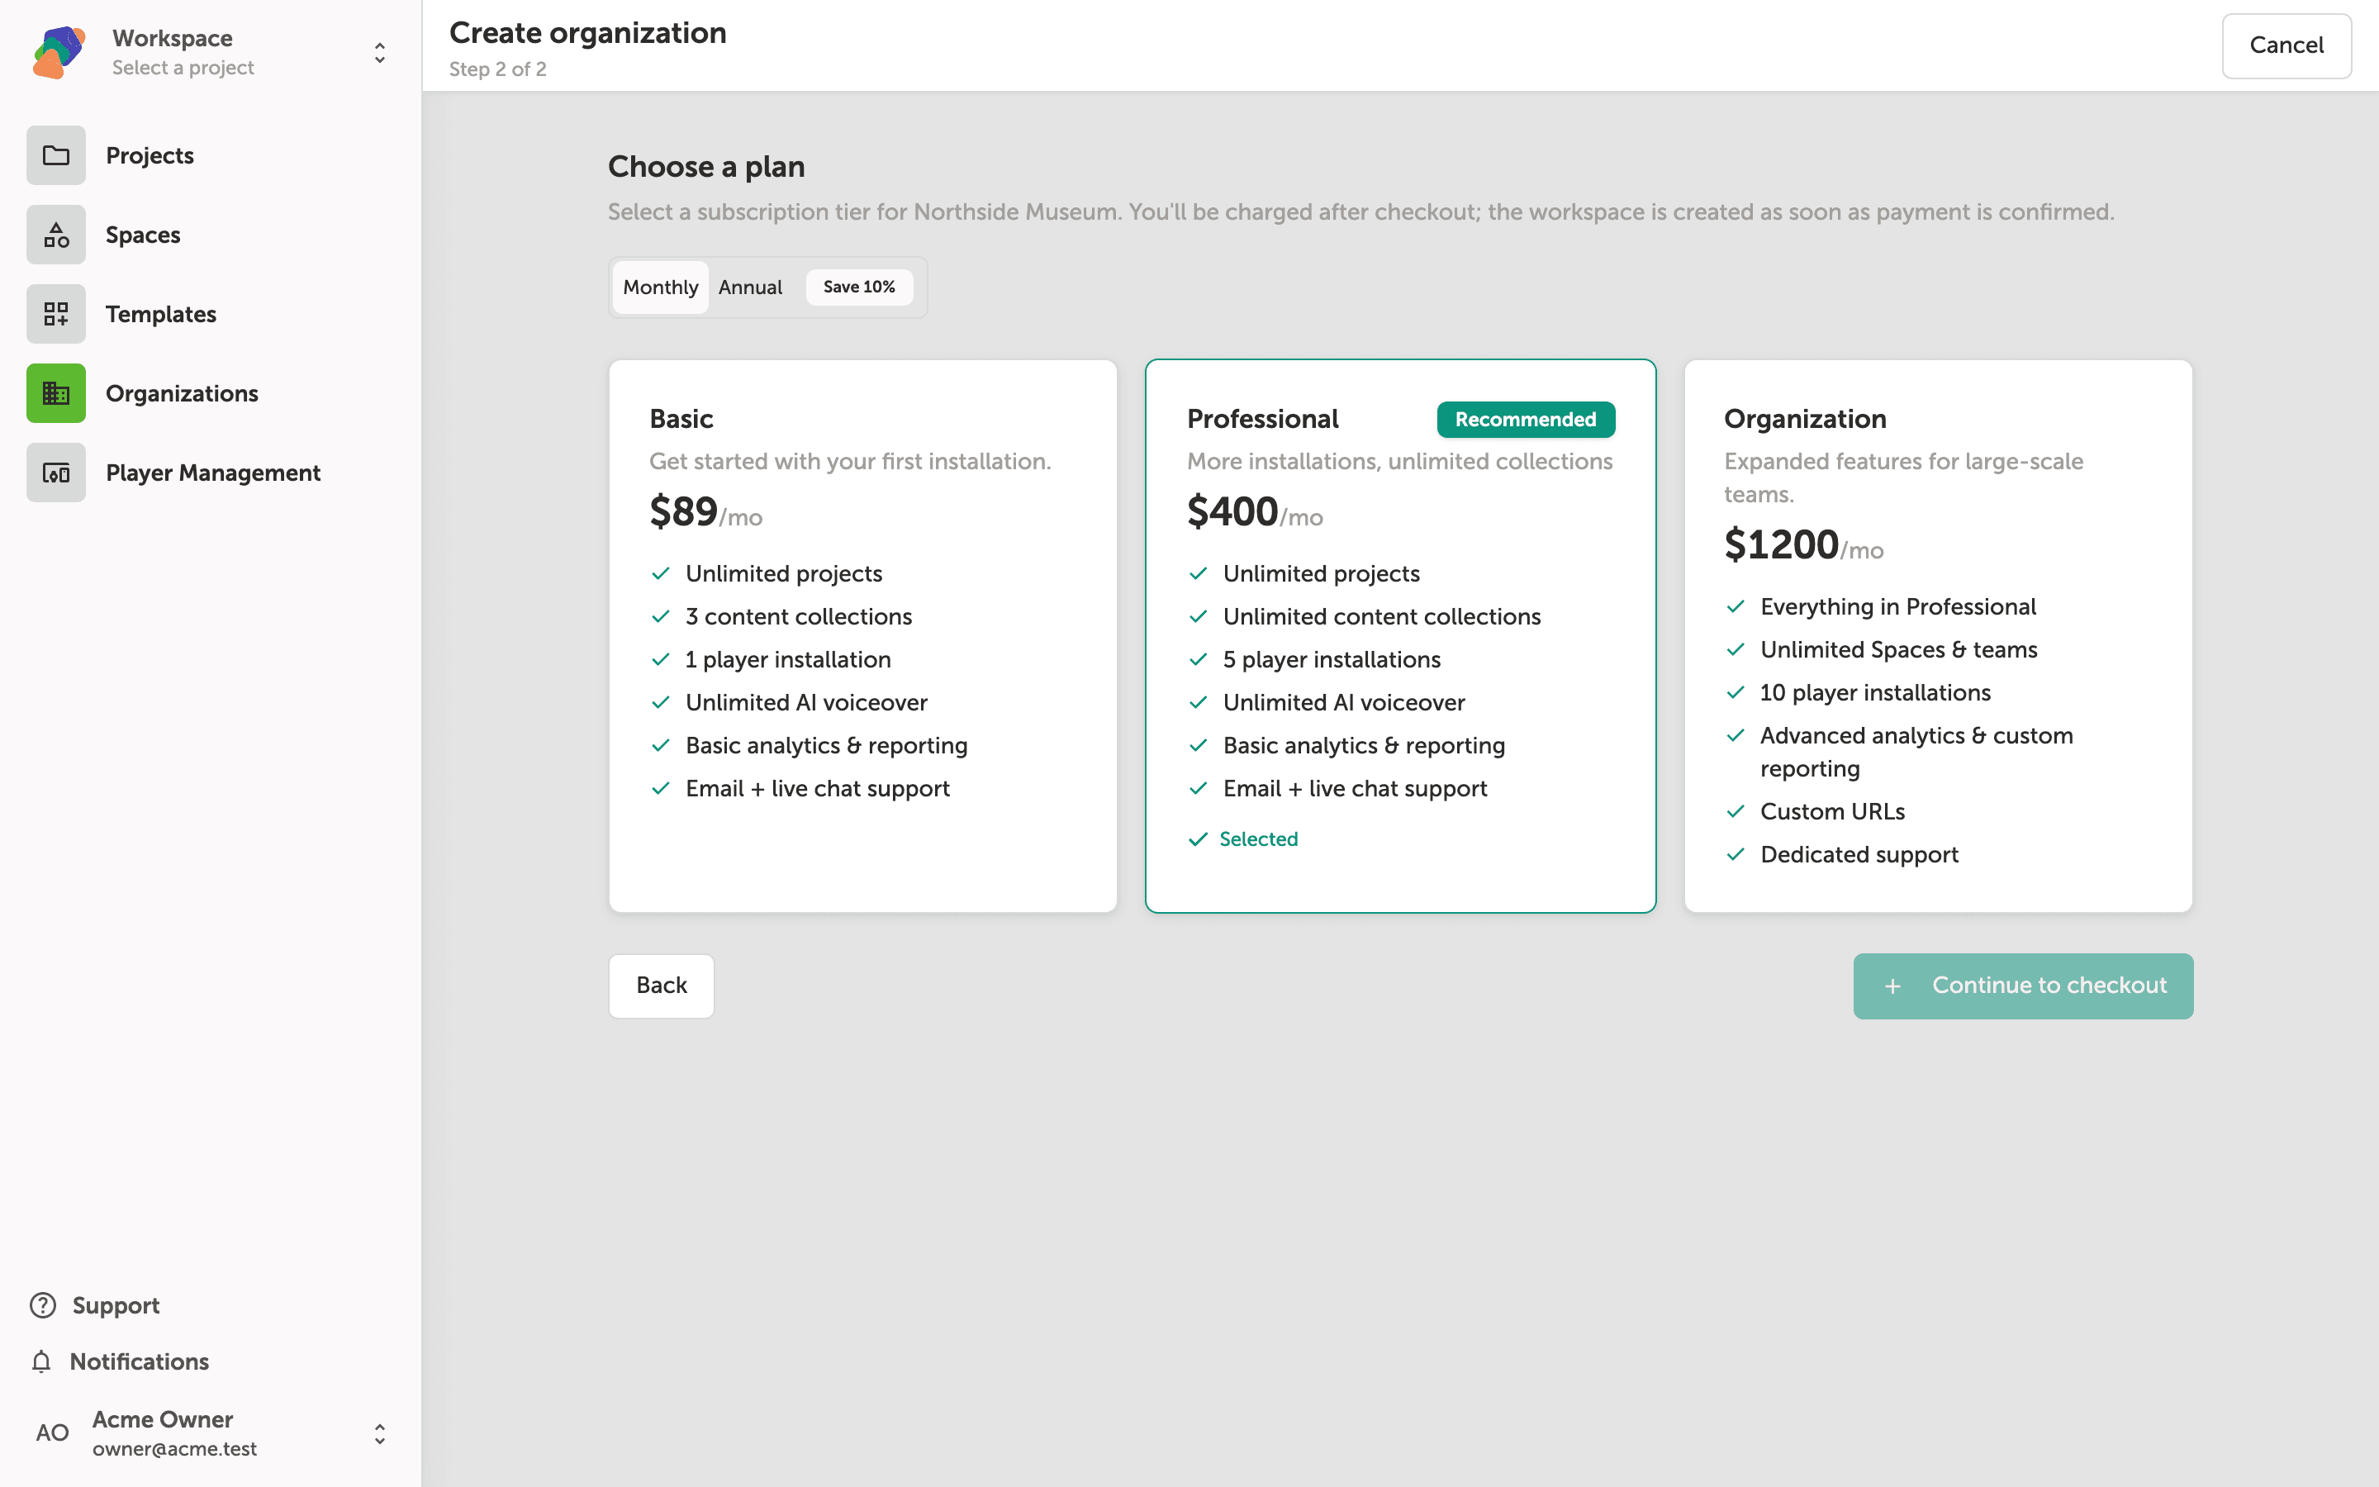
Task: Switch billing to Monthly
Action: point(660,287)
